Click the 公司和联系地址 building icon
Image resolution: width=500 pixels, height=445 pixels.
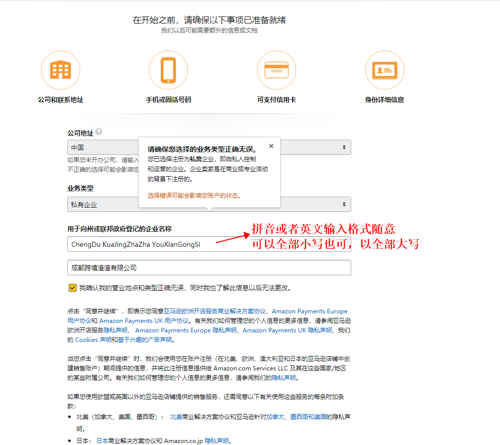pos(60,70)
